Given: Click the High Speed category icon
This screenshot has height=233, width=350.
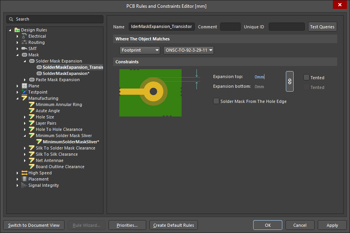Looking at the screenshot, I should (x=24, y=173).
